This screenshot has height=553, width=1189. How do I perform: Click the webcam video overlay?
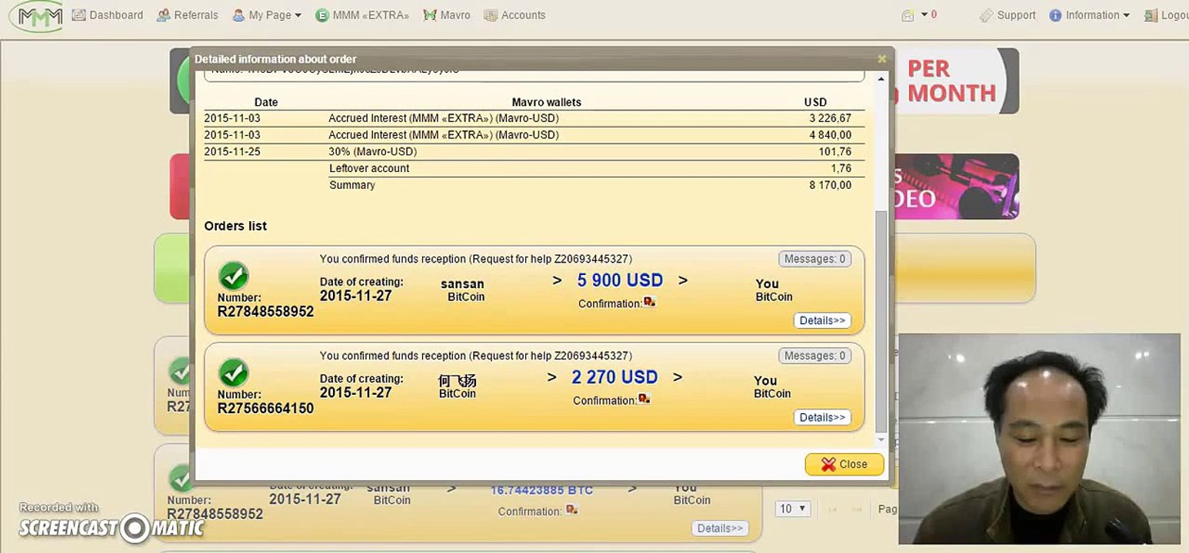point(1039,439)
